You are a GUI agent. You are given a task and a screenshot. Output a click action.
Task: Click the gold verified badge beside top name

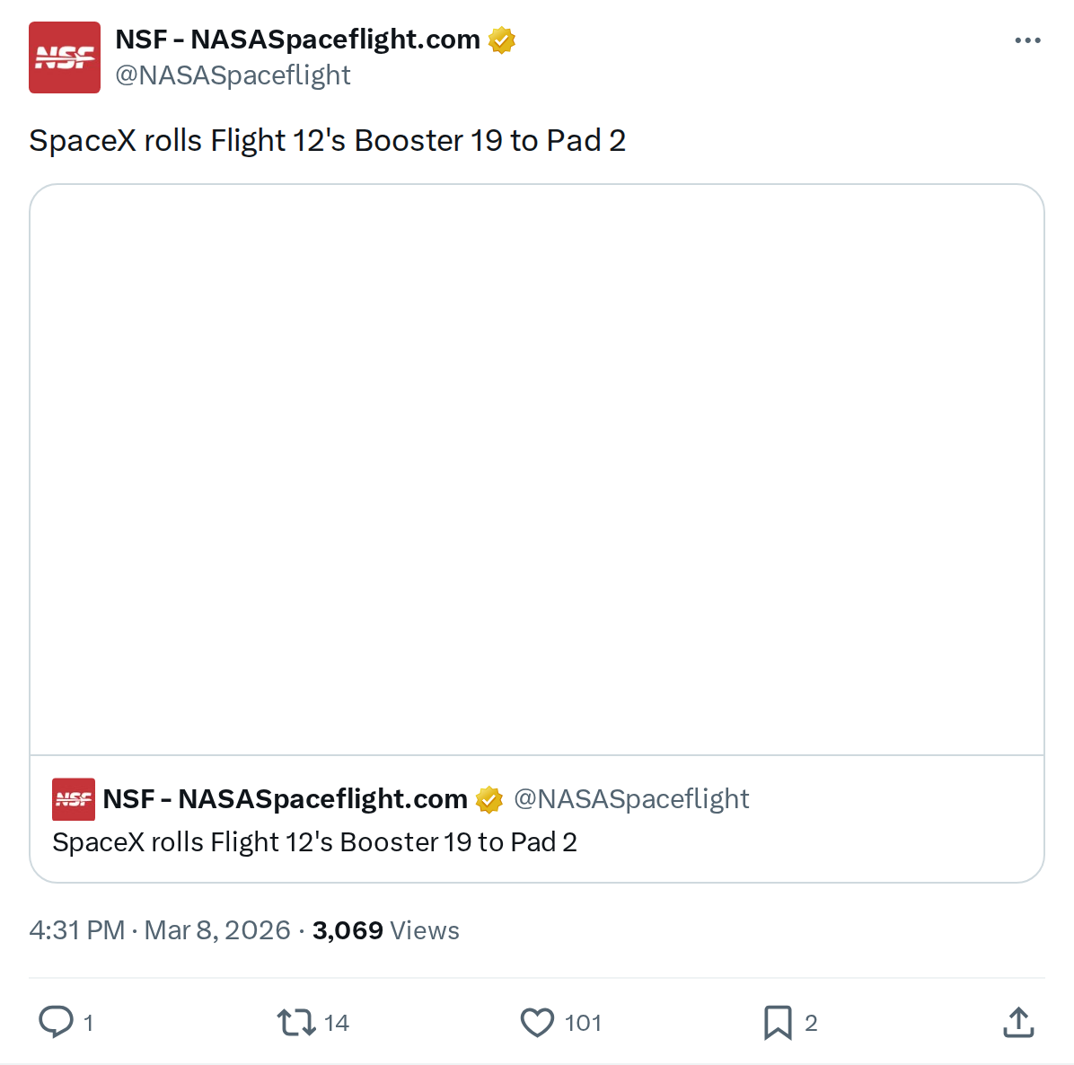(x=502, y=40)
